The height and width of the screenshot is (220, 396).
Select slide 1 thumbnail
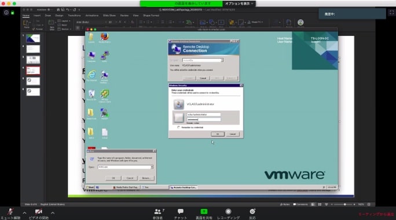click(33, 38)
